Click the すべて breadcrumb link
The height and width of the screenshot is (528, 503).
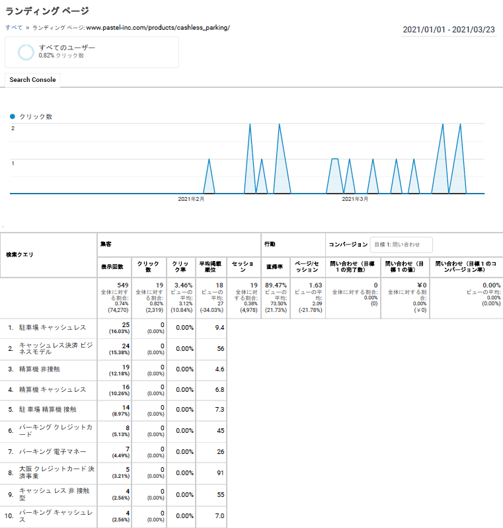coord(13,28)
